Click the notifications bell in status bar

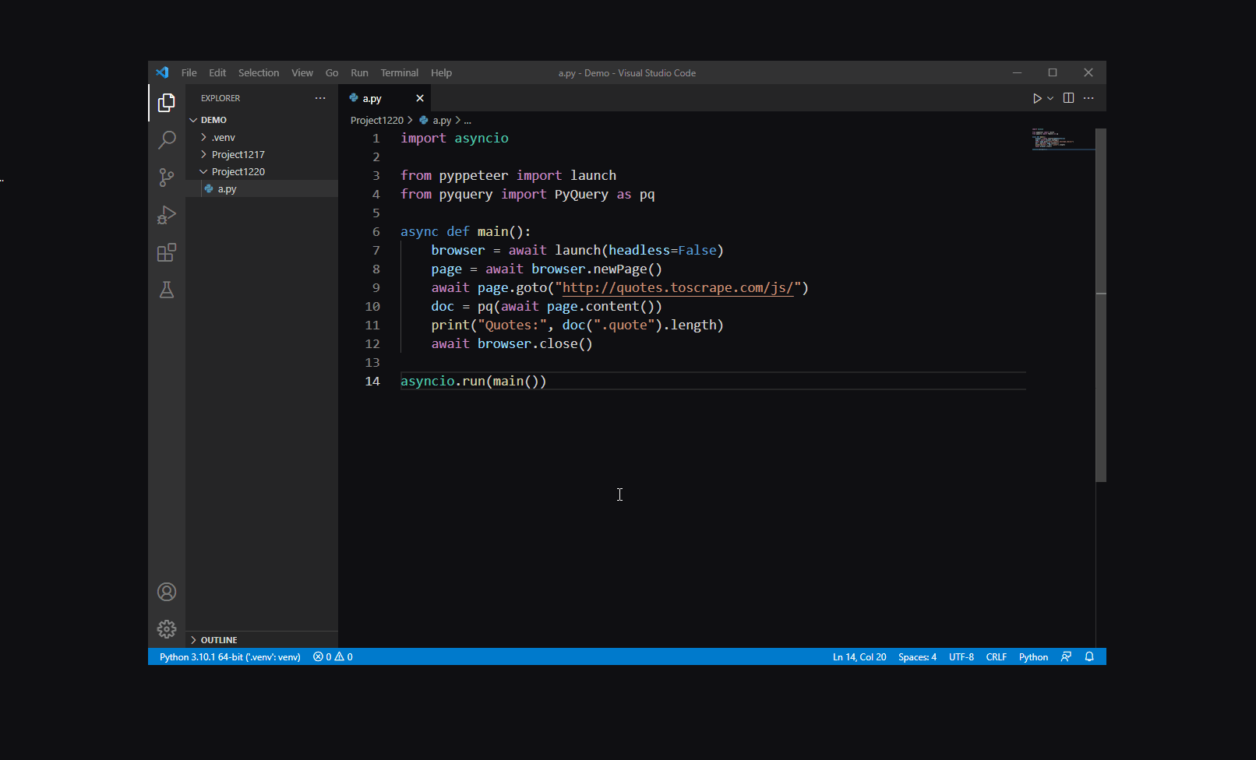point(1089,656)
